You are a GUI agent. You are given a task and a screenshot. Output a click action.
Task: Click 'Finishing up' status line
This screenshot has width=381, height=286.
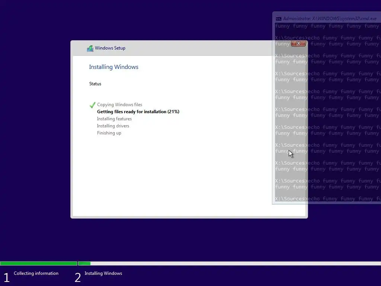click(x=109, y=133)
